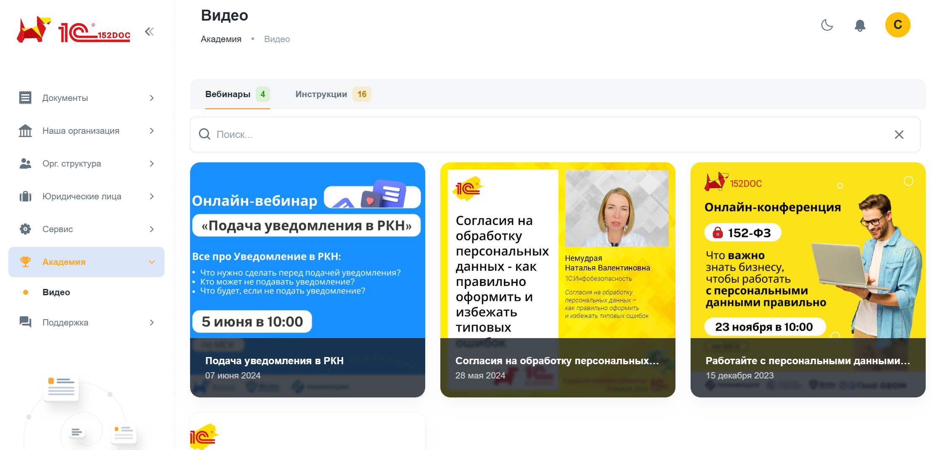The height and width of the screenshot is (450, 932).
Task: Expand the Документы menu chevron
Action: click(152, 98)
